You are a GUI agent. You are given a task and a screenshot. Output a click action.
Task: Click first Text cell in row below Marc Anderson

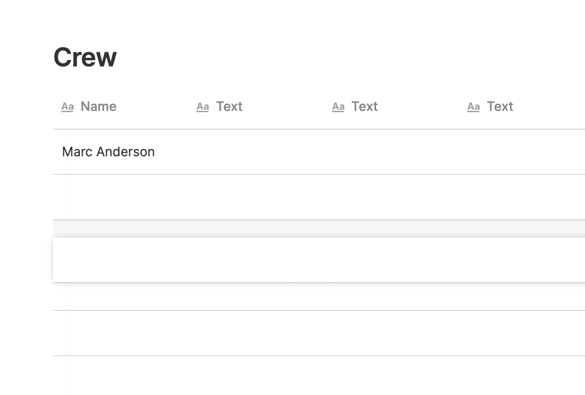pyautogui.click(x=257, y=197)
